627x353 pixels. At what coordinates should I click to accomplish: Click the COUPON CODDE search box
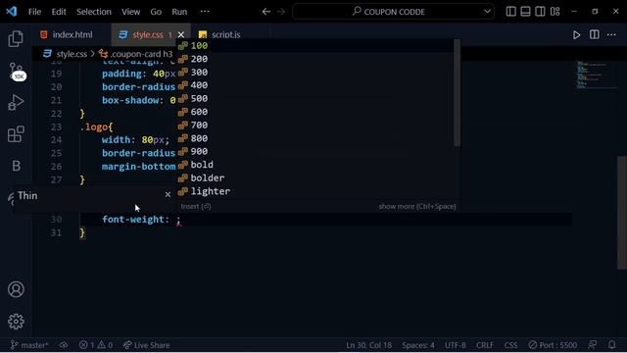point(394,12)
